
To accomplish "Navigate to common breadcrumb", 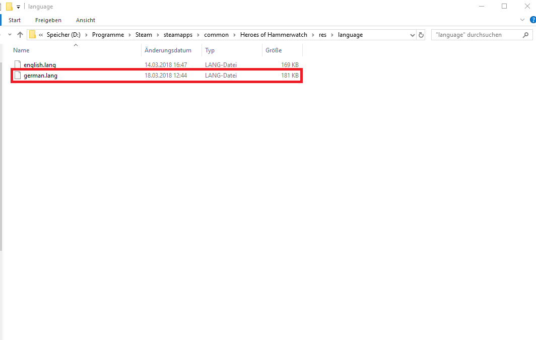I will (217, 35).
